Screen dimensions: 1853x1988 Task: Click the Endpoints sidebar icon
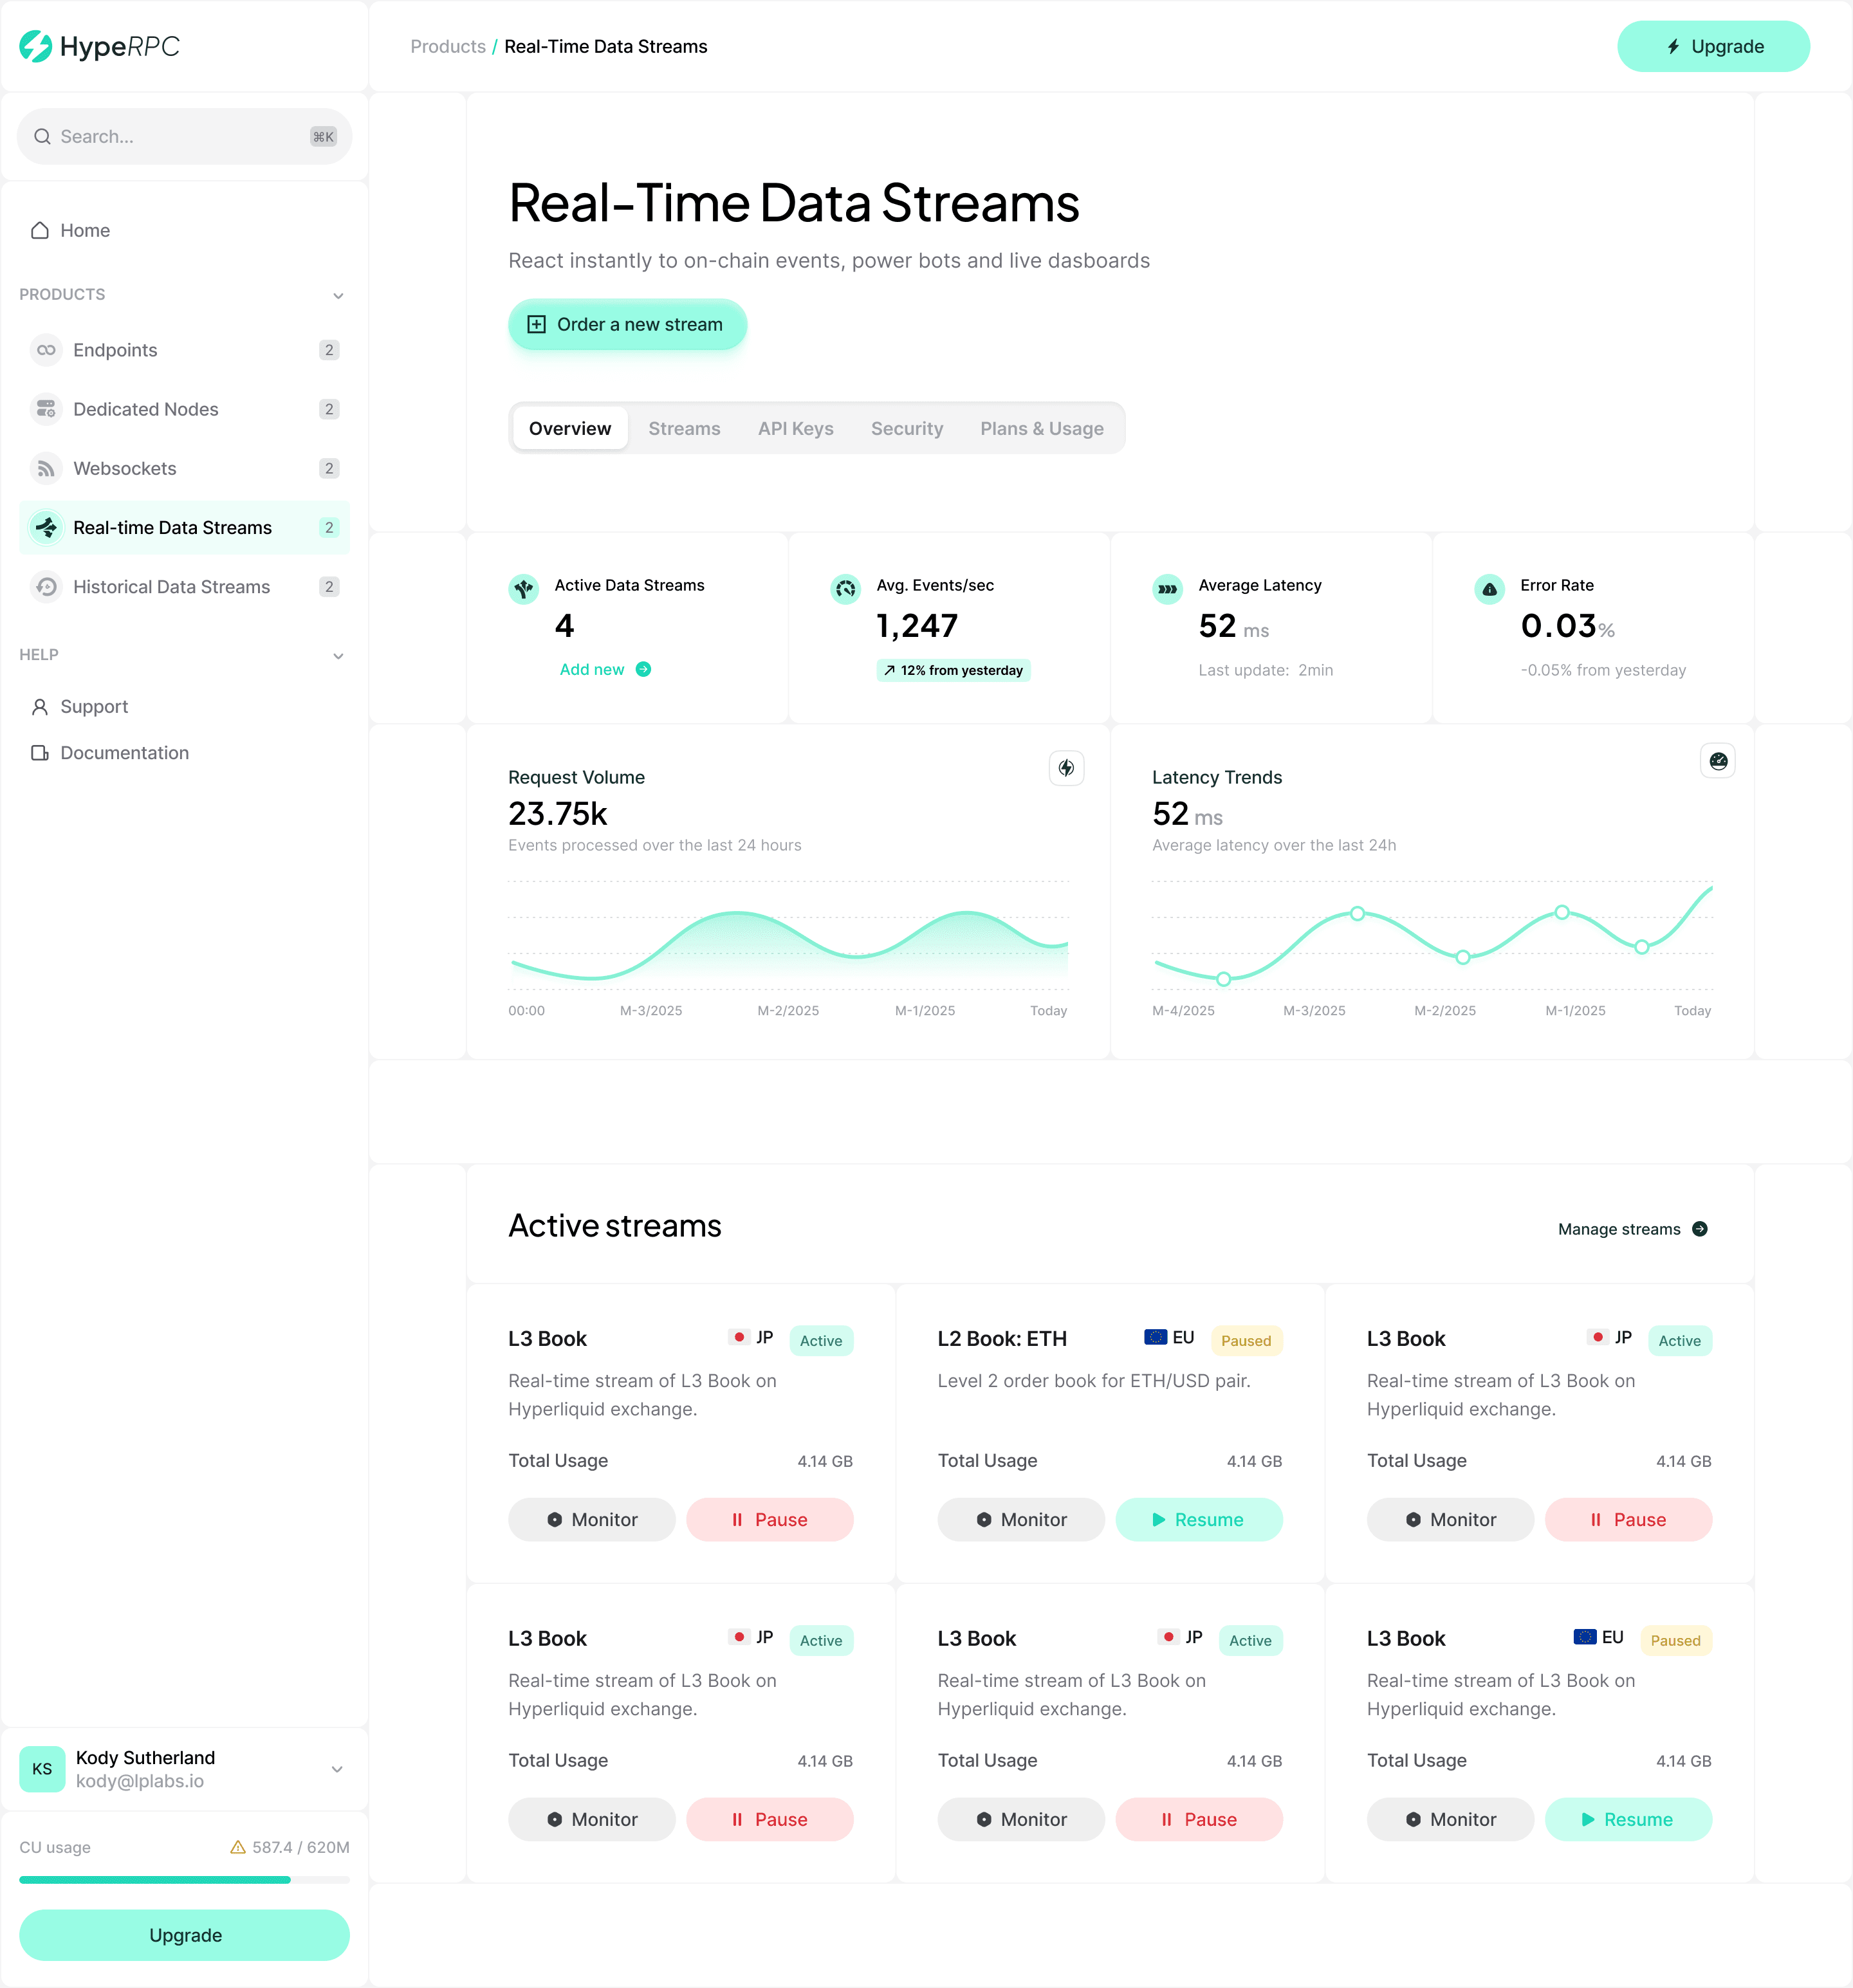[x=46, y=350]
